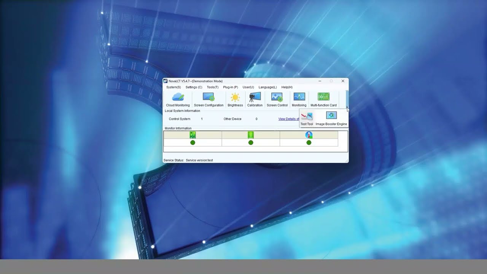Open the Multi-function Card tool

(323, 100)
